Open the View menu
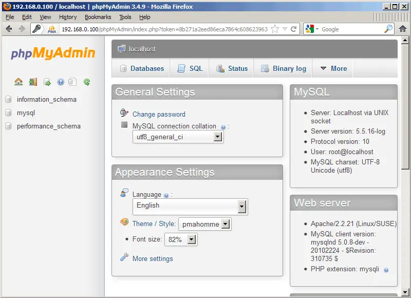The height and width of the screenshot is (298, 411). coord(45,17)
